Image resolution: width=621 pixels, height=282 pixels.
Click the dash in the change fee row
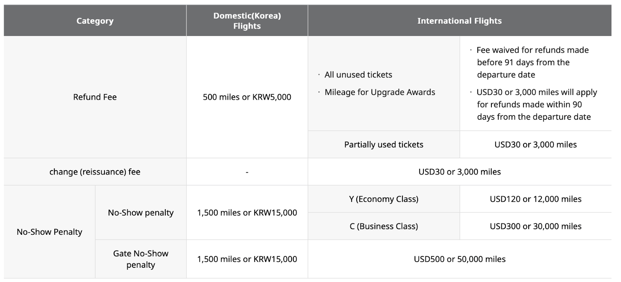(x=247, y=172)
